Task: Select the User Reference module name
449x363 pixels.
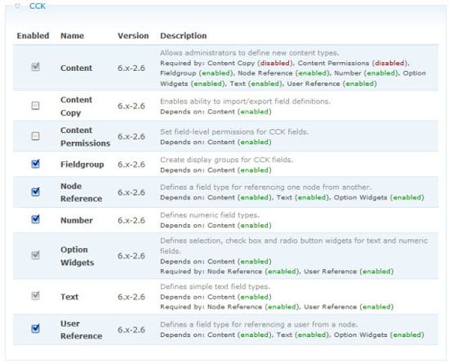Action: coord(81,330)
